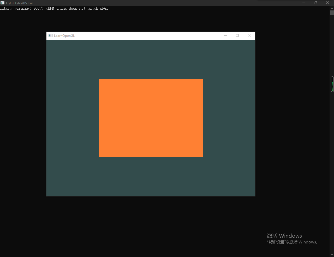Viewport: 334px width, 257px height.
Task: Close the LearnOpenGL window
Action: point(249,35)
